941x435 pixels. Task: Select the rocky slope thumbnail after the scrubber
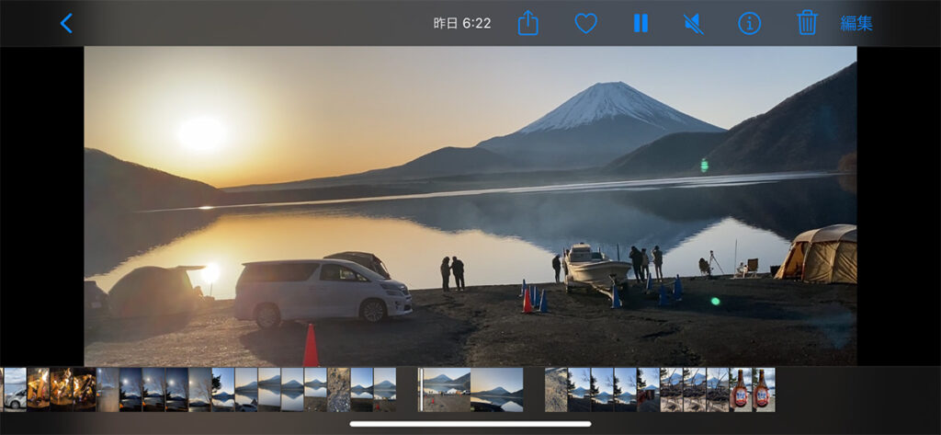[556, 389]
